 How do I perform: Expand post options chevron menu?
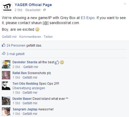tap(125, 4)
